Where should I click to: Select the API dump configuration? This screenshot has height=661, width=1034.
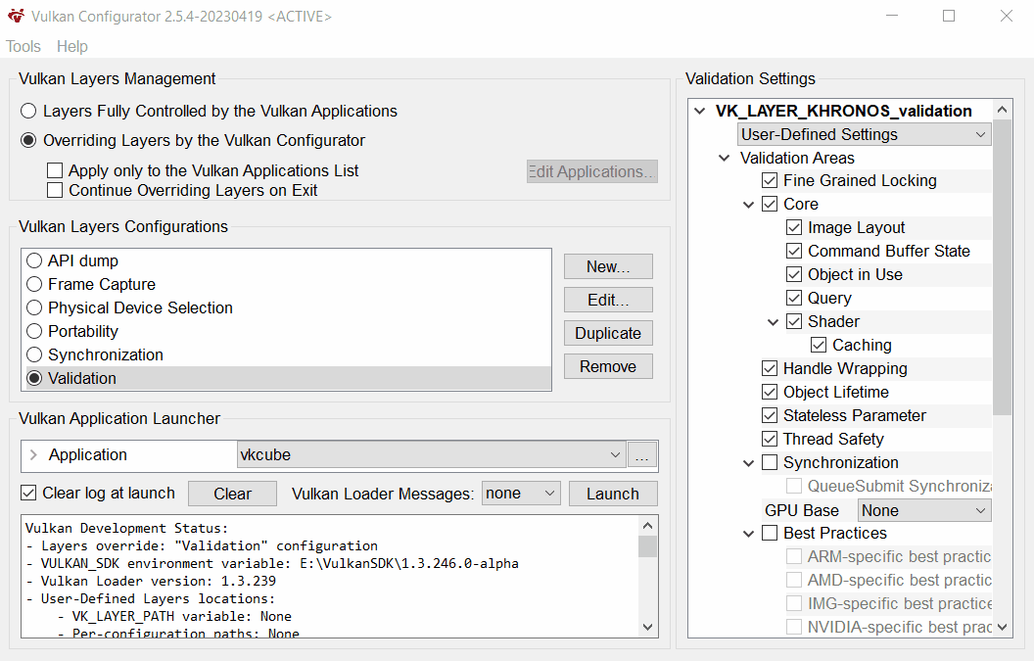(34, 260)
